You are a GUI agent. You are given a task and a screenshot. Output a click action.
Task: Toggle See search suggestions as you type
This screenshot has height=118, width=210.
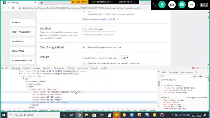tap(84, 47)
